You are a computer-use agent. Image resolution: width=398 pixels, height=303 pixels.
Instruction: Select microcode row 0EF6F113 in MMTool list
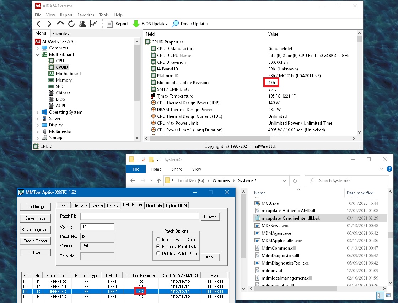pos(125,297)
